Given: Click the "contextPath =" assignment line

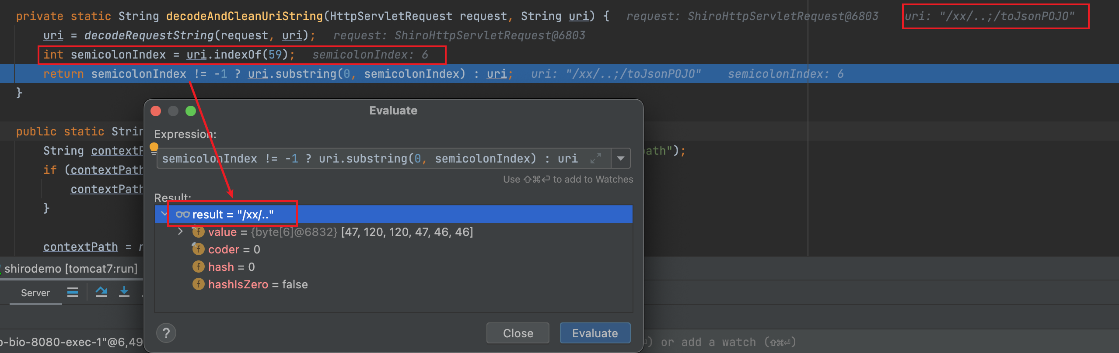Looking at the screenshot, I should point(87,247).
